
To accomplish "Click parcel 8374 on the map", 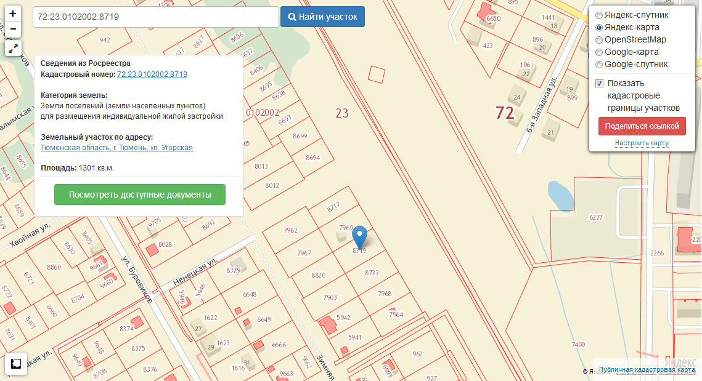I will tap(126, 329).
